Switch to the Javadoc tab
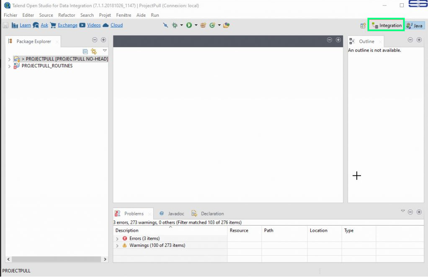 coord(172,214)
